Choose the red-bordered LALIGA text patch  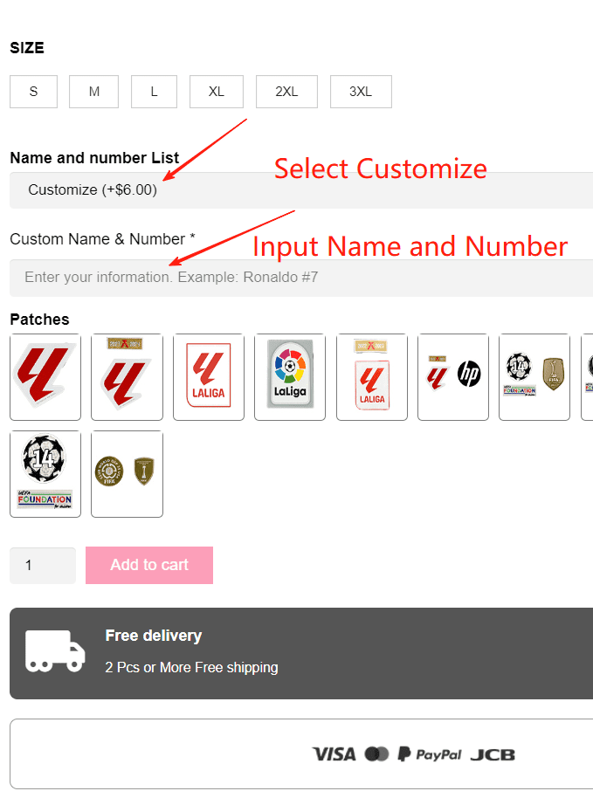(208, 377)
